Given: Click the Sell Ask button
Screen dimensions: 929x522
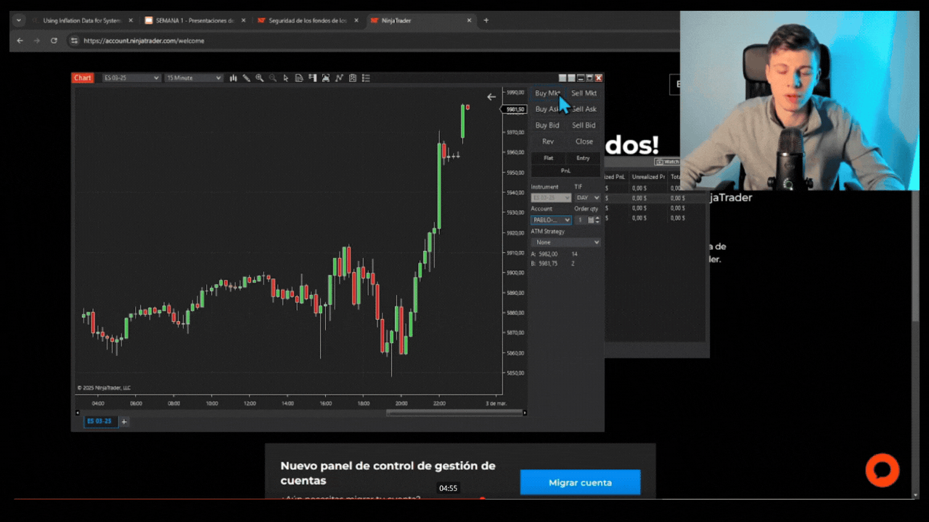Looking at the screenshot, I should [584, 109].
